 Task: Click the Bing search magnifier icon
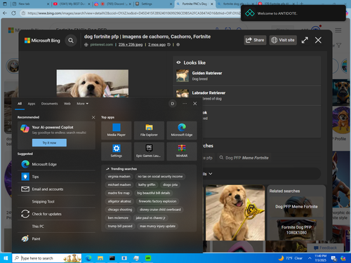click(71, 41)
